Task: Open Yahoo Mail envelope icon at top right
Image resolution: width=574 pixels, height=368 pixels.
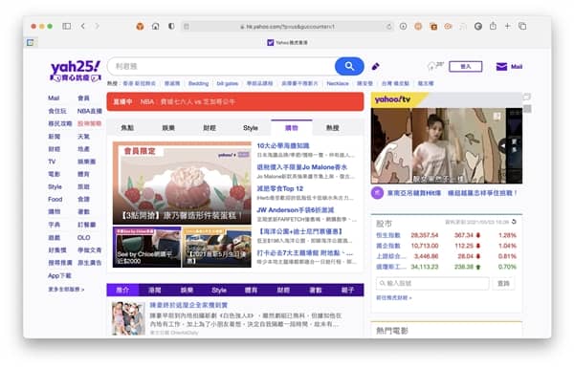Action: tap(501, 67)
